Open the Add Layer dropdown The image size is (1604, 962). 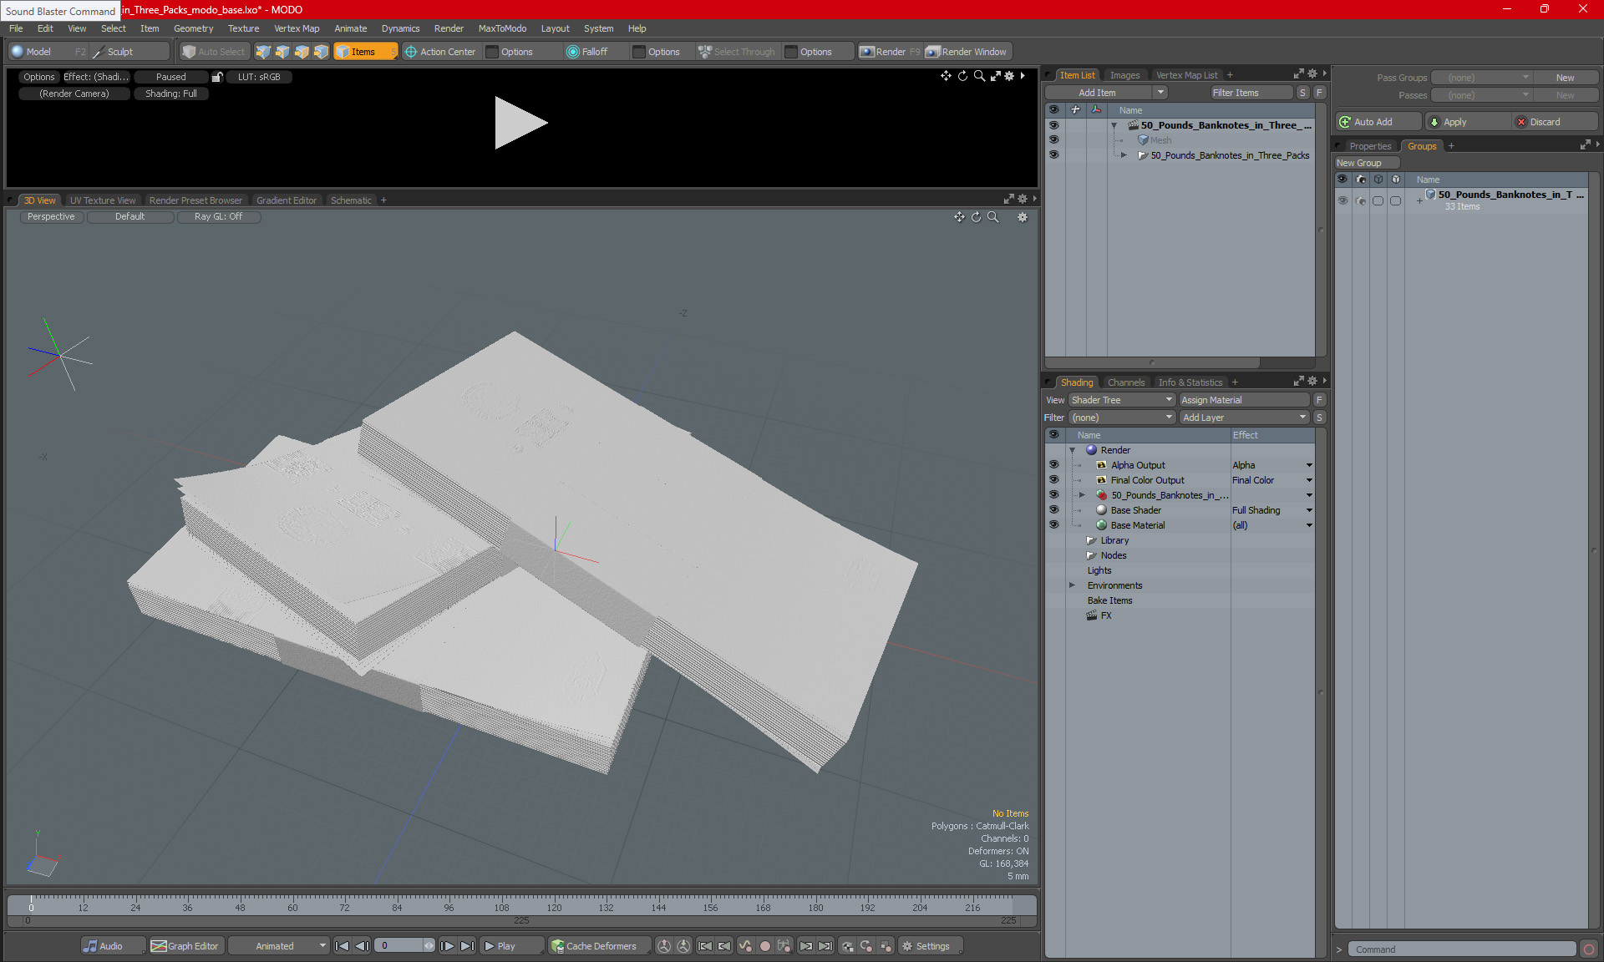[1244, 418]
